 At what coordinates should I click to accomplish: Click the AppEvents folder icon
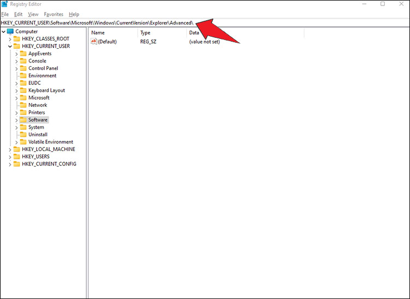tap(24, 54)
